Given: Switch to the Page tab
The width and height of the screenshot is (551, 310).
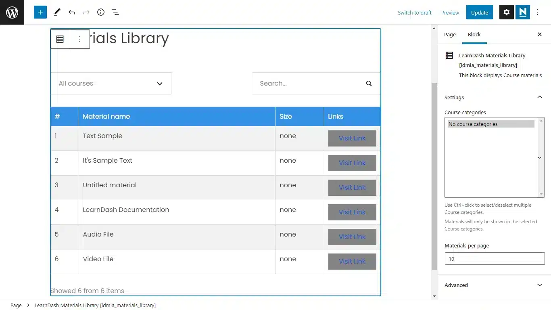Looking at the screenshot, I should [450, 35].
